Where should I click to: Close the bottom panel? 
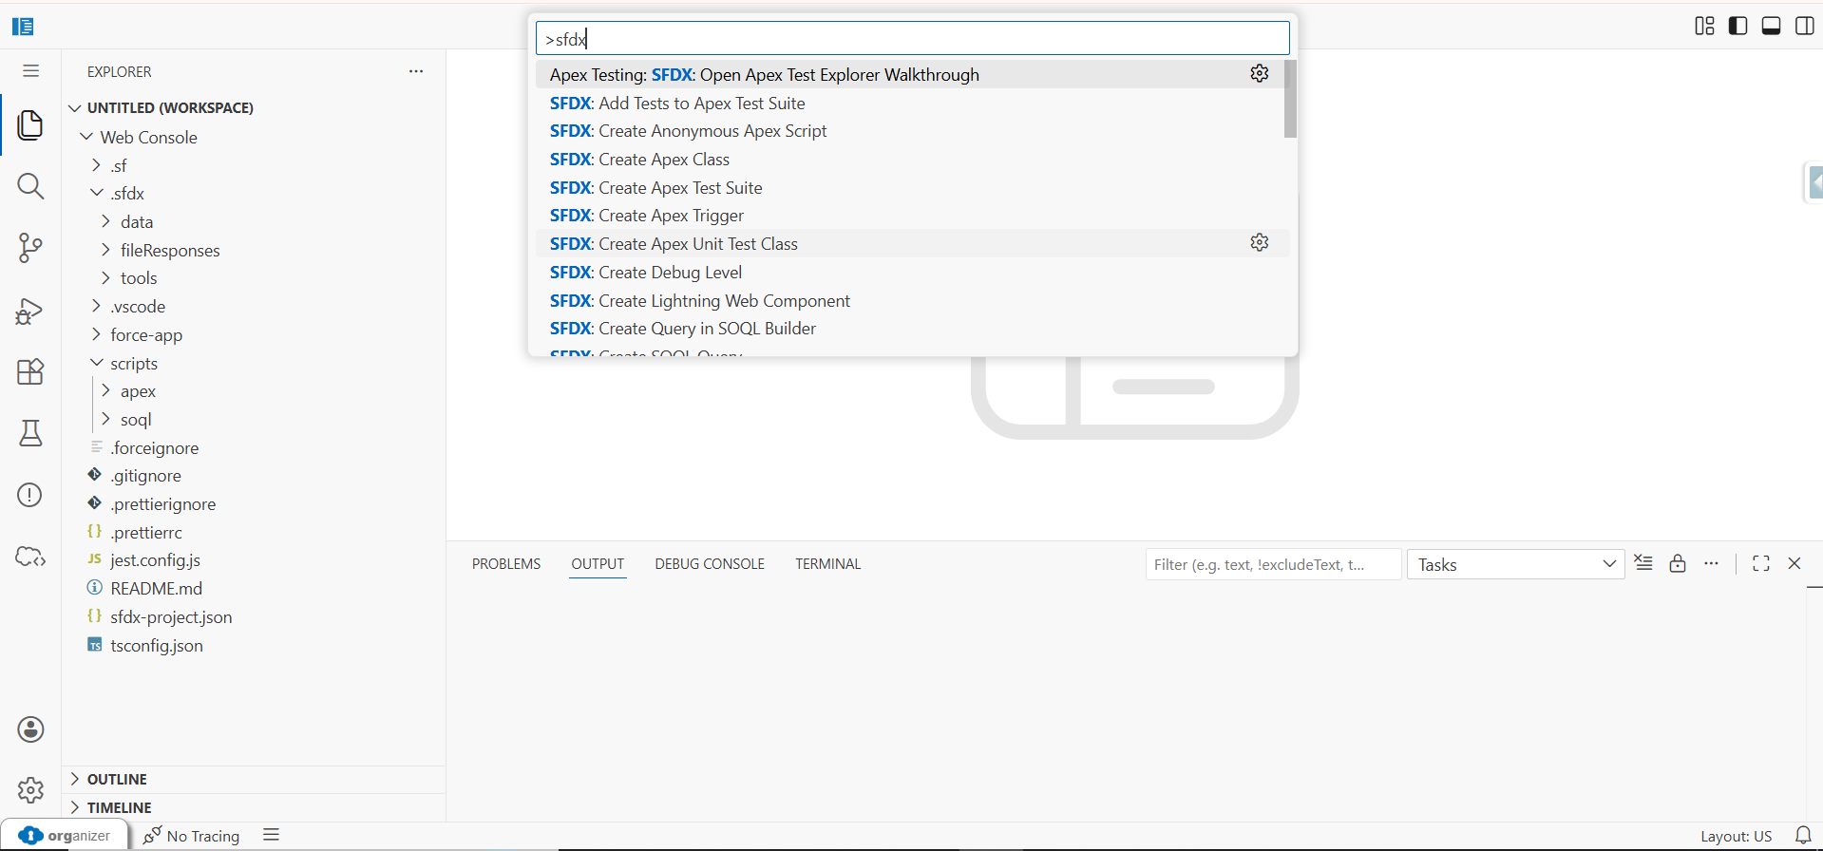(x=1795, y=563)
